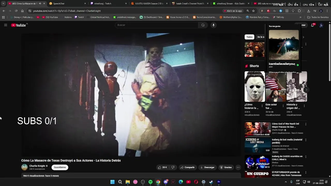Open Premiere Pro from the taskbar

point(219,182)
